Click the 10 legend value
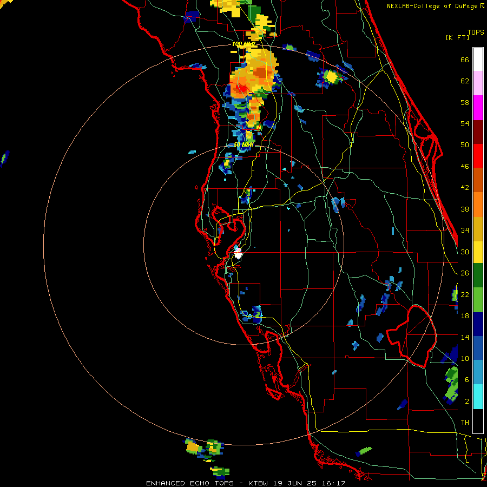 (x=465, y=358)
